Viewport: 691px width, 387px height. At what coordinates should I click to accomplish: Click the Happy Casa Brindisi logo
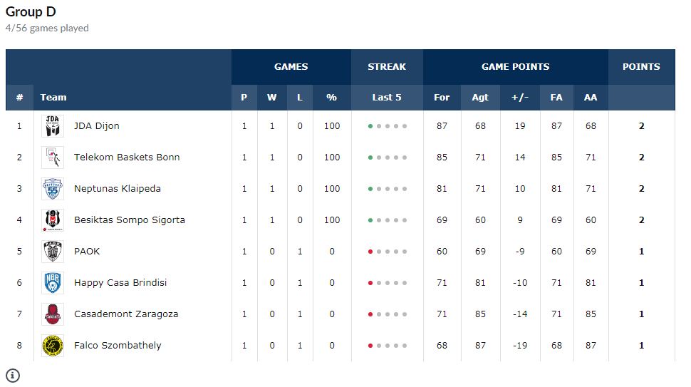[x=53, y=283]
